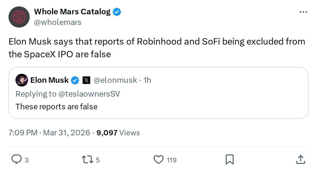Like the tweet using the heart icon
Screen dimensions: 317x172
pos(158,160)
